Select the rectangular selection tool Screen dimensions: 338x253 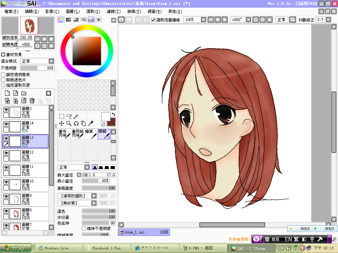(62, 116)
